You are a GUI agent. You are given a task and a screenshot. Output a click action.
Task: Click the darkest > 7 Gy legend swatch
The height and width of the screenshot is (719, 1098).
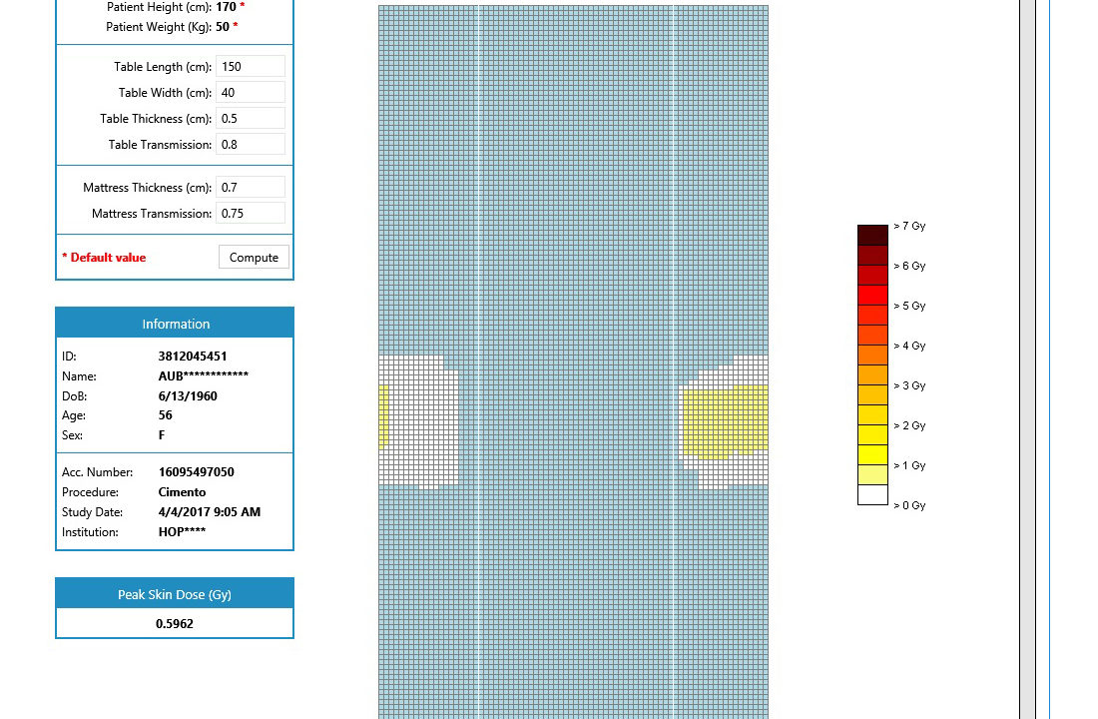click(x=872, y=232)
